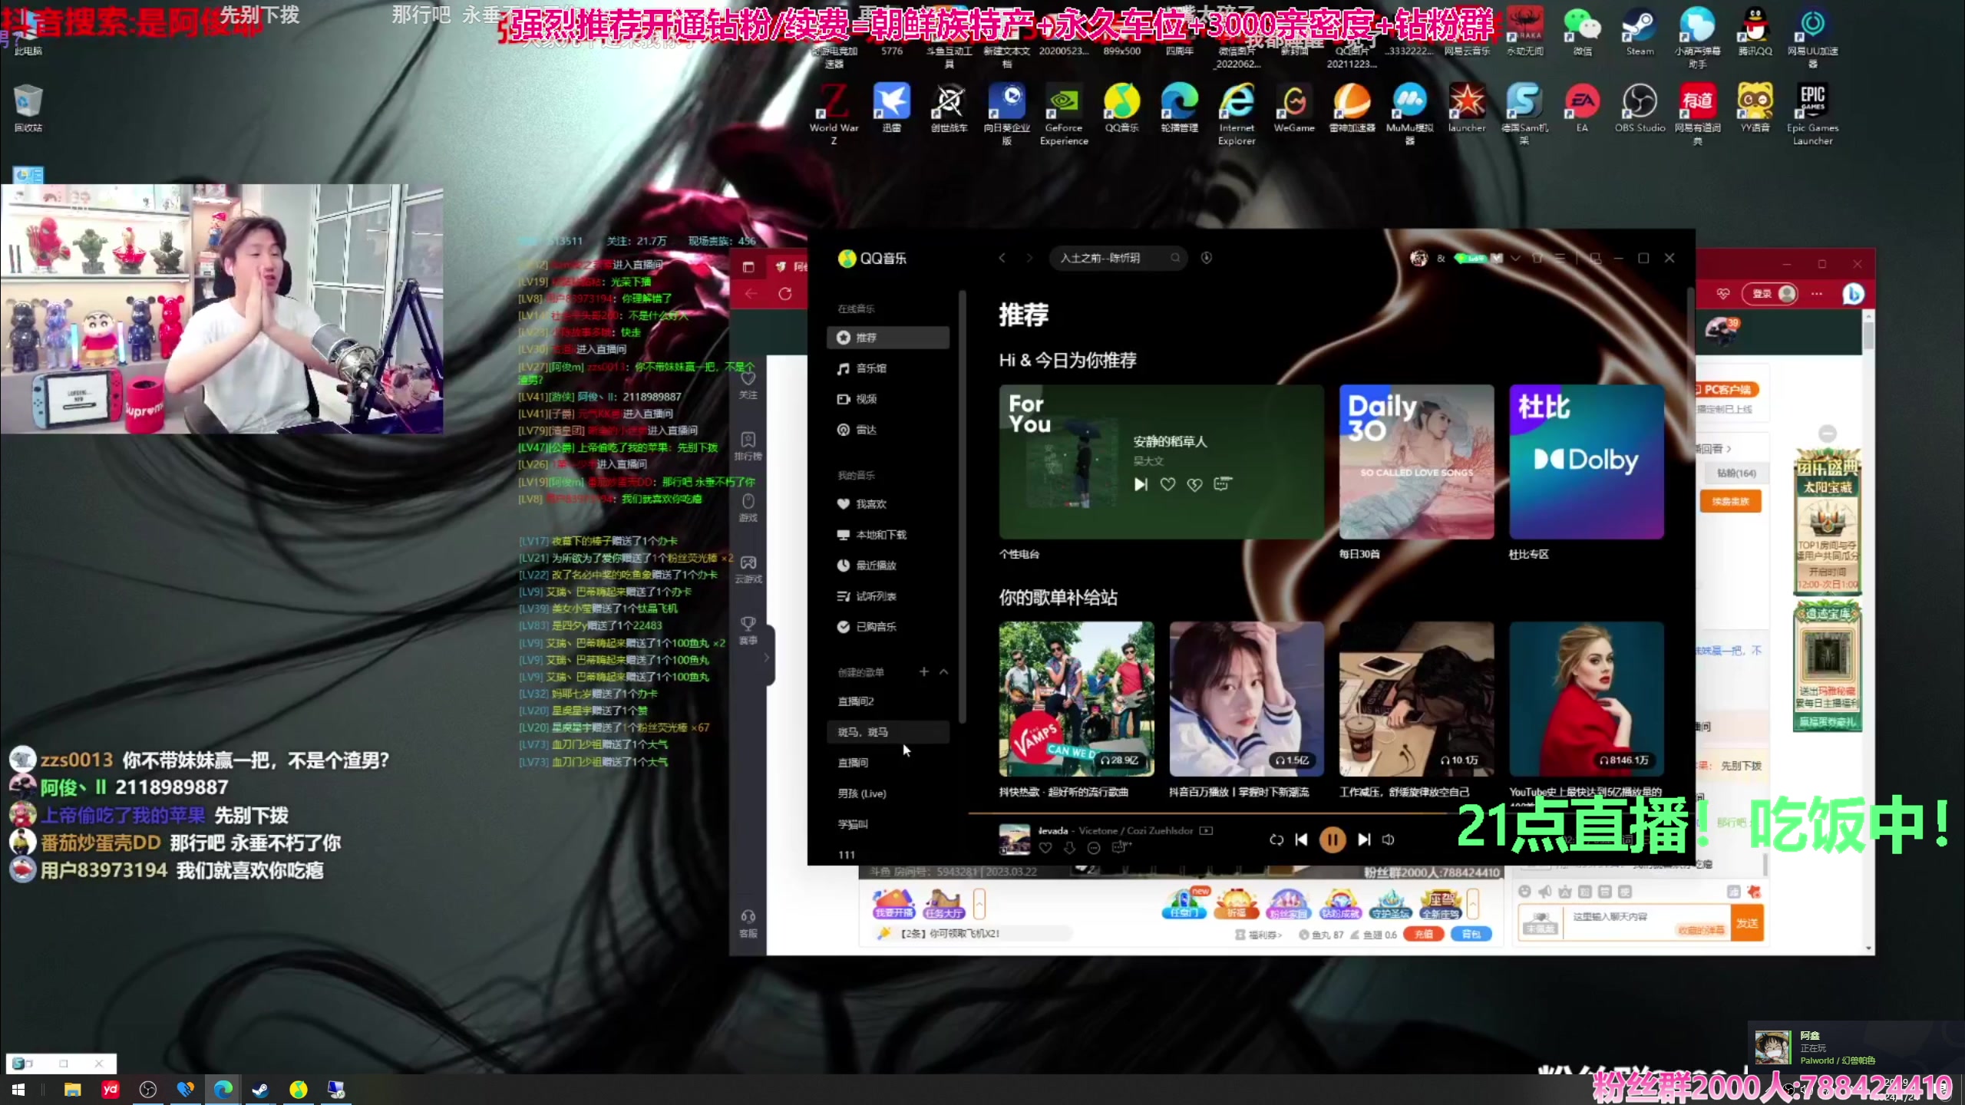Open Steam from the Windows taskbar

pos(260,1090)
